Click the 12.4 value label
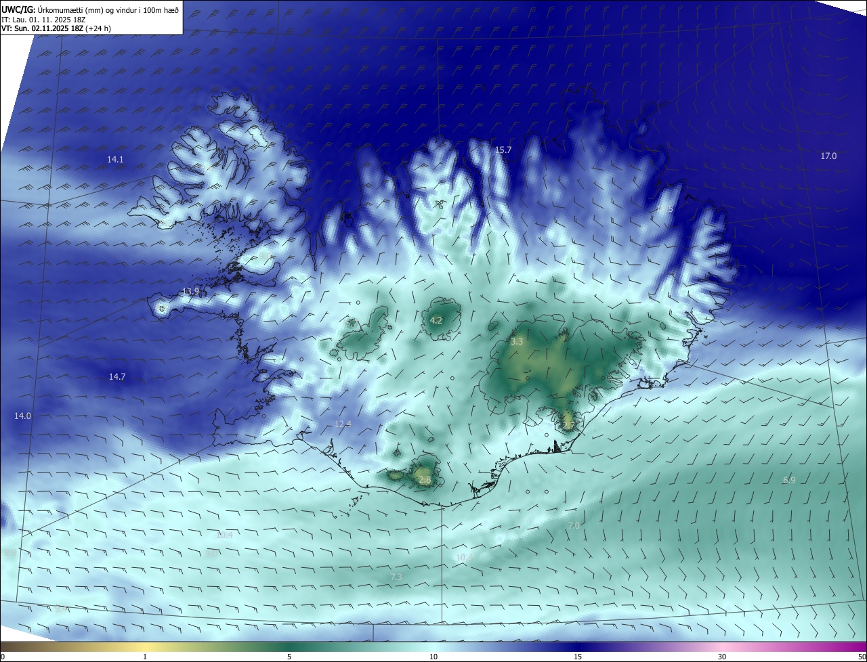 343,424
